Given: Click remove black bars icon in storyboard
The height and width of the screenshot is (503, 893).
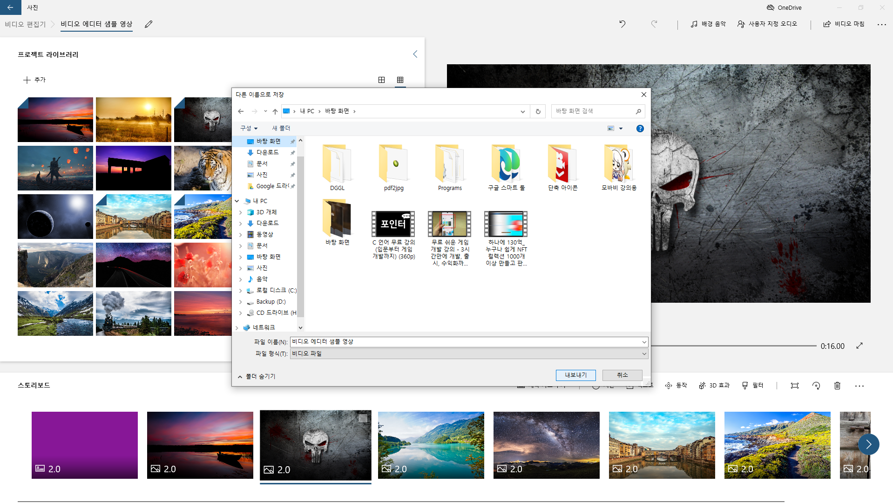Looking at the screenshot, I should pyautogui.click(x=794, y=386).
